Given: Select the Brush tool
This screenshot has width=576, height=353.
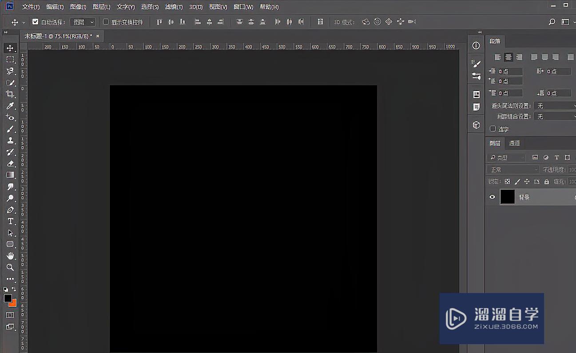Looking at the screenshot, I should [x=10, y=129].
